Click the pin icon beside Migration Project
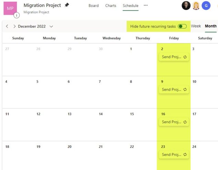Screen dimensions: 218x170 (x=67, y=5)
